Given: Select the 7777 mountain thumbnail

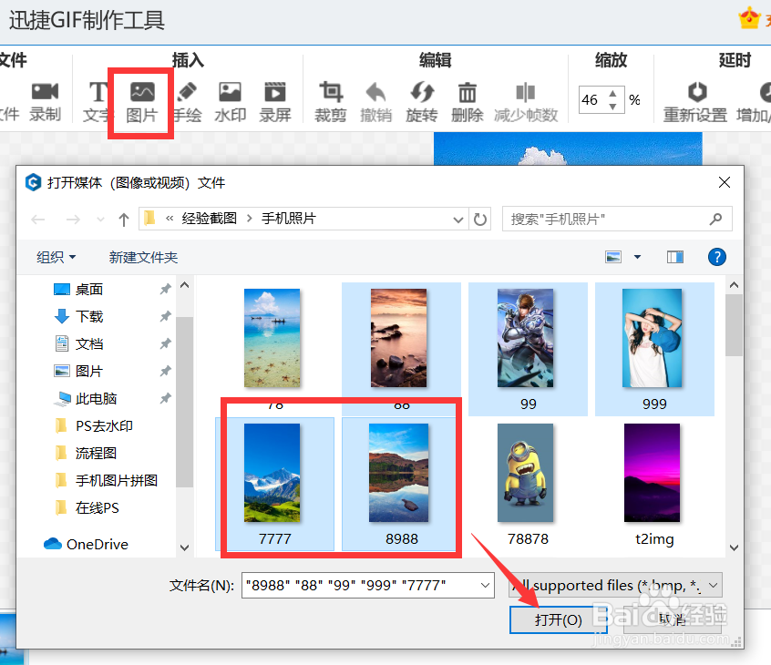Looking at the screenshot, I should tap(272, 472).
